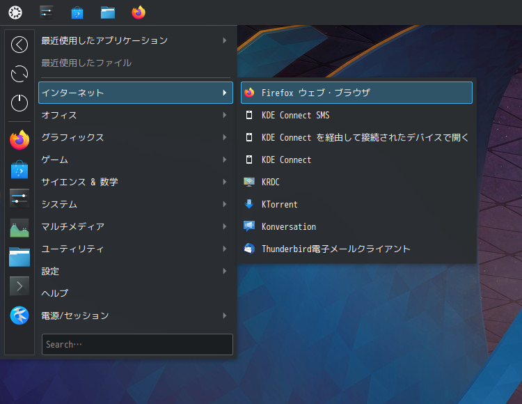Click the back arrow circle icon in sidebar
The width and height of the screenshot is (522, 404).
[x=19, y=45]
